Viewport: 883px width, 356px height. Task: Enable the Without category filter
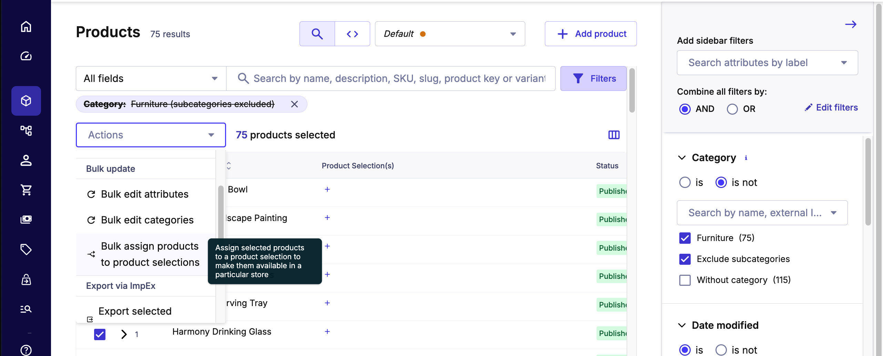tap(685, 280)
